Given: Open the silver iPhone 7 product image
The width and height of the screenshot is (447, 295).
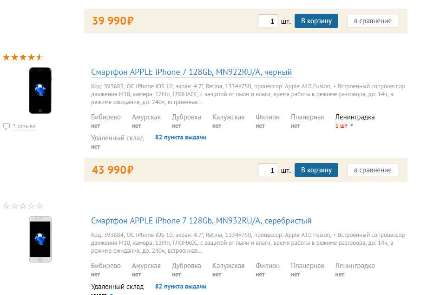Looking at the screenshot, I should [40, 239].
